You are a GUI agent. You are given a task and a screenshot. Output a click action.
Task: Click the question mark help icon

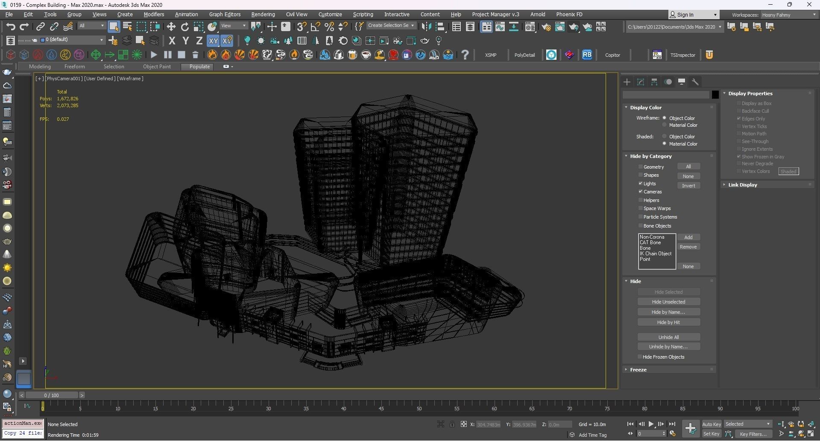point(465,55)
